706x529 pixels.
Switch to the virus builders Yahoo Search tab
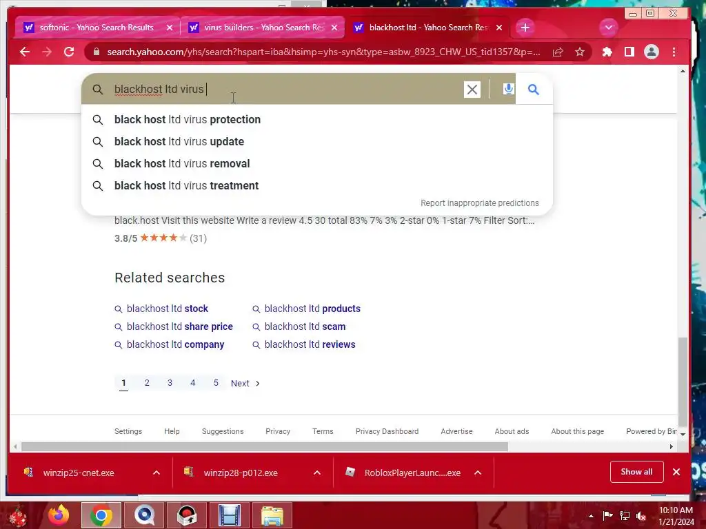pyautogui.click(x=264, y=28)
